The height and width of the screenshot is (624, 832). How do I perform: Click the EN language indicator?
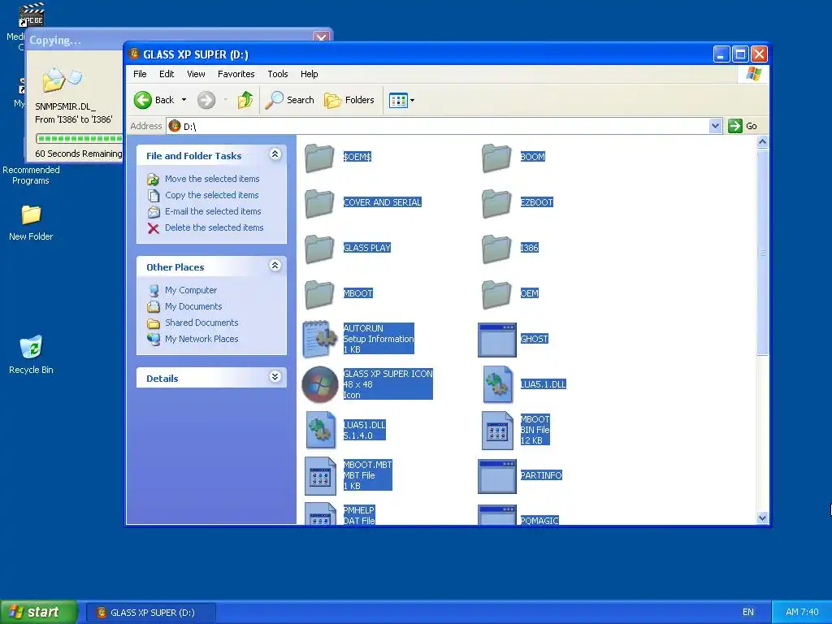pos(748,613)
